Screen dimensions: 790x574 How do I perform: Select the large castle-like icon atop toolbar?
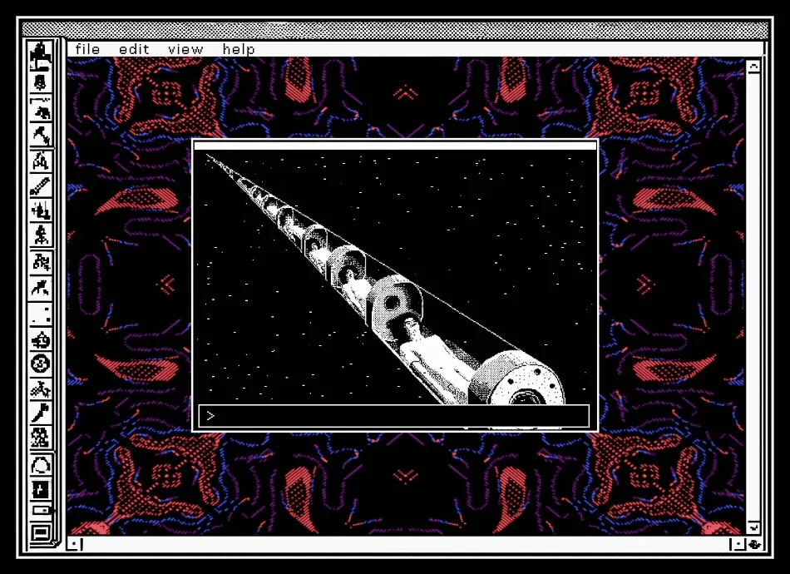(40, 56)
